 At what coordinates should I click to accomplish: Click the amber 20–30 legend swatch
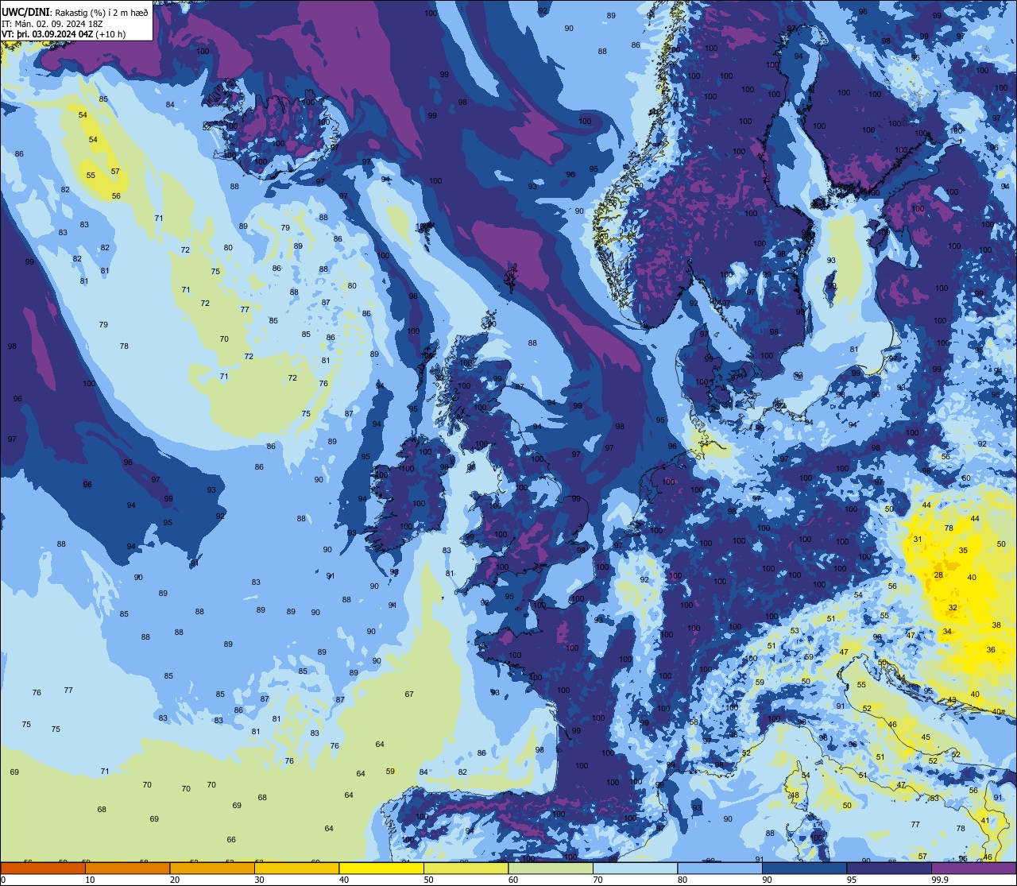point(212,868)
